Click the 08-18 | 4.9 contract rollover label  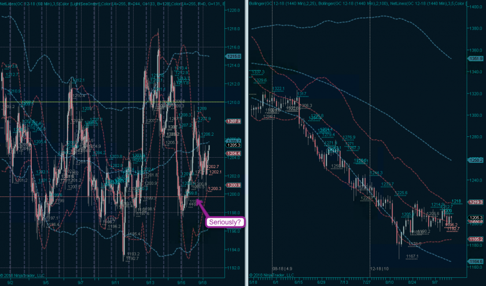(282, 269)
